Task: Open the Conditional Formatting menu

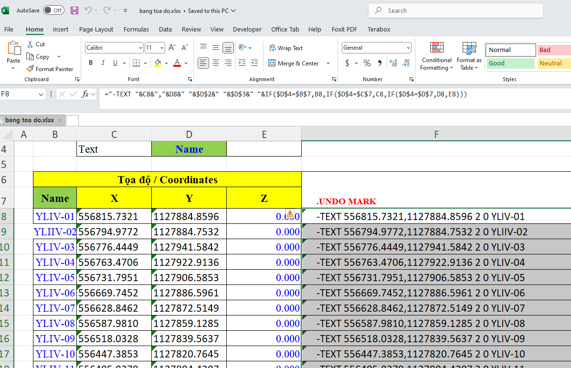Action: (x=436, y=56)
